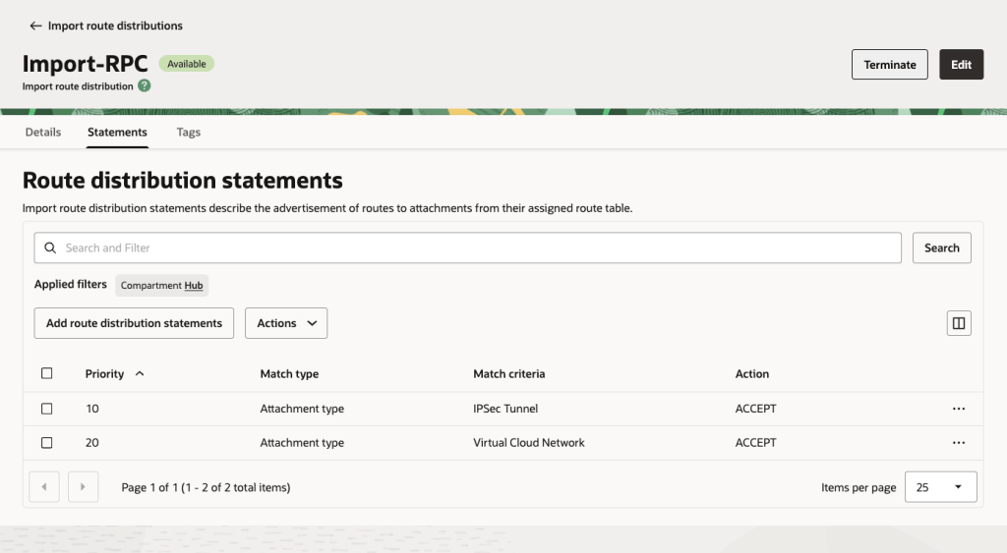Open the Items per page dropdown
Image resolution: width=1007 pixels, height=553 pixels.
940,487
